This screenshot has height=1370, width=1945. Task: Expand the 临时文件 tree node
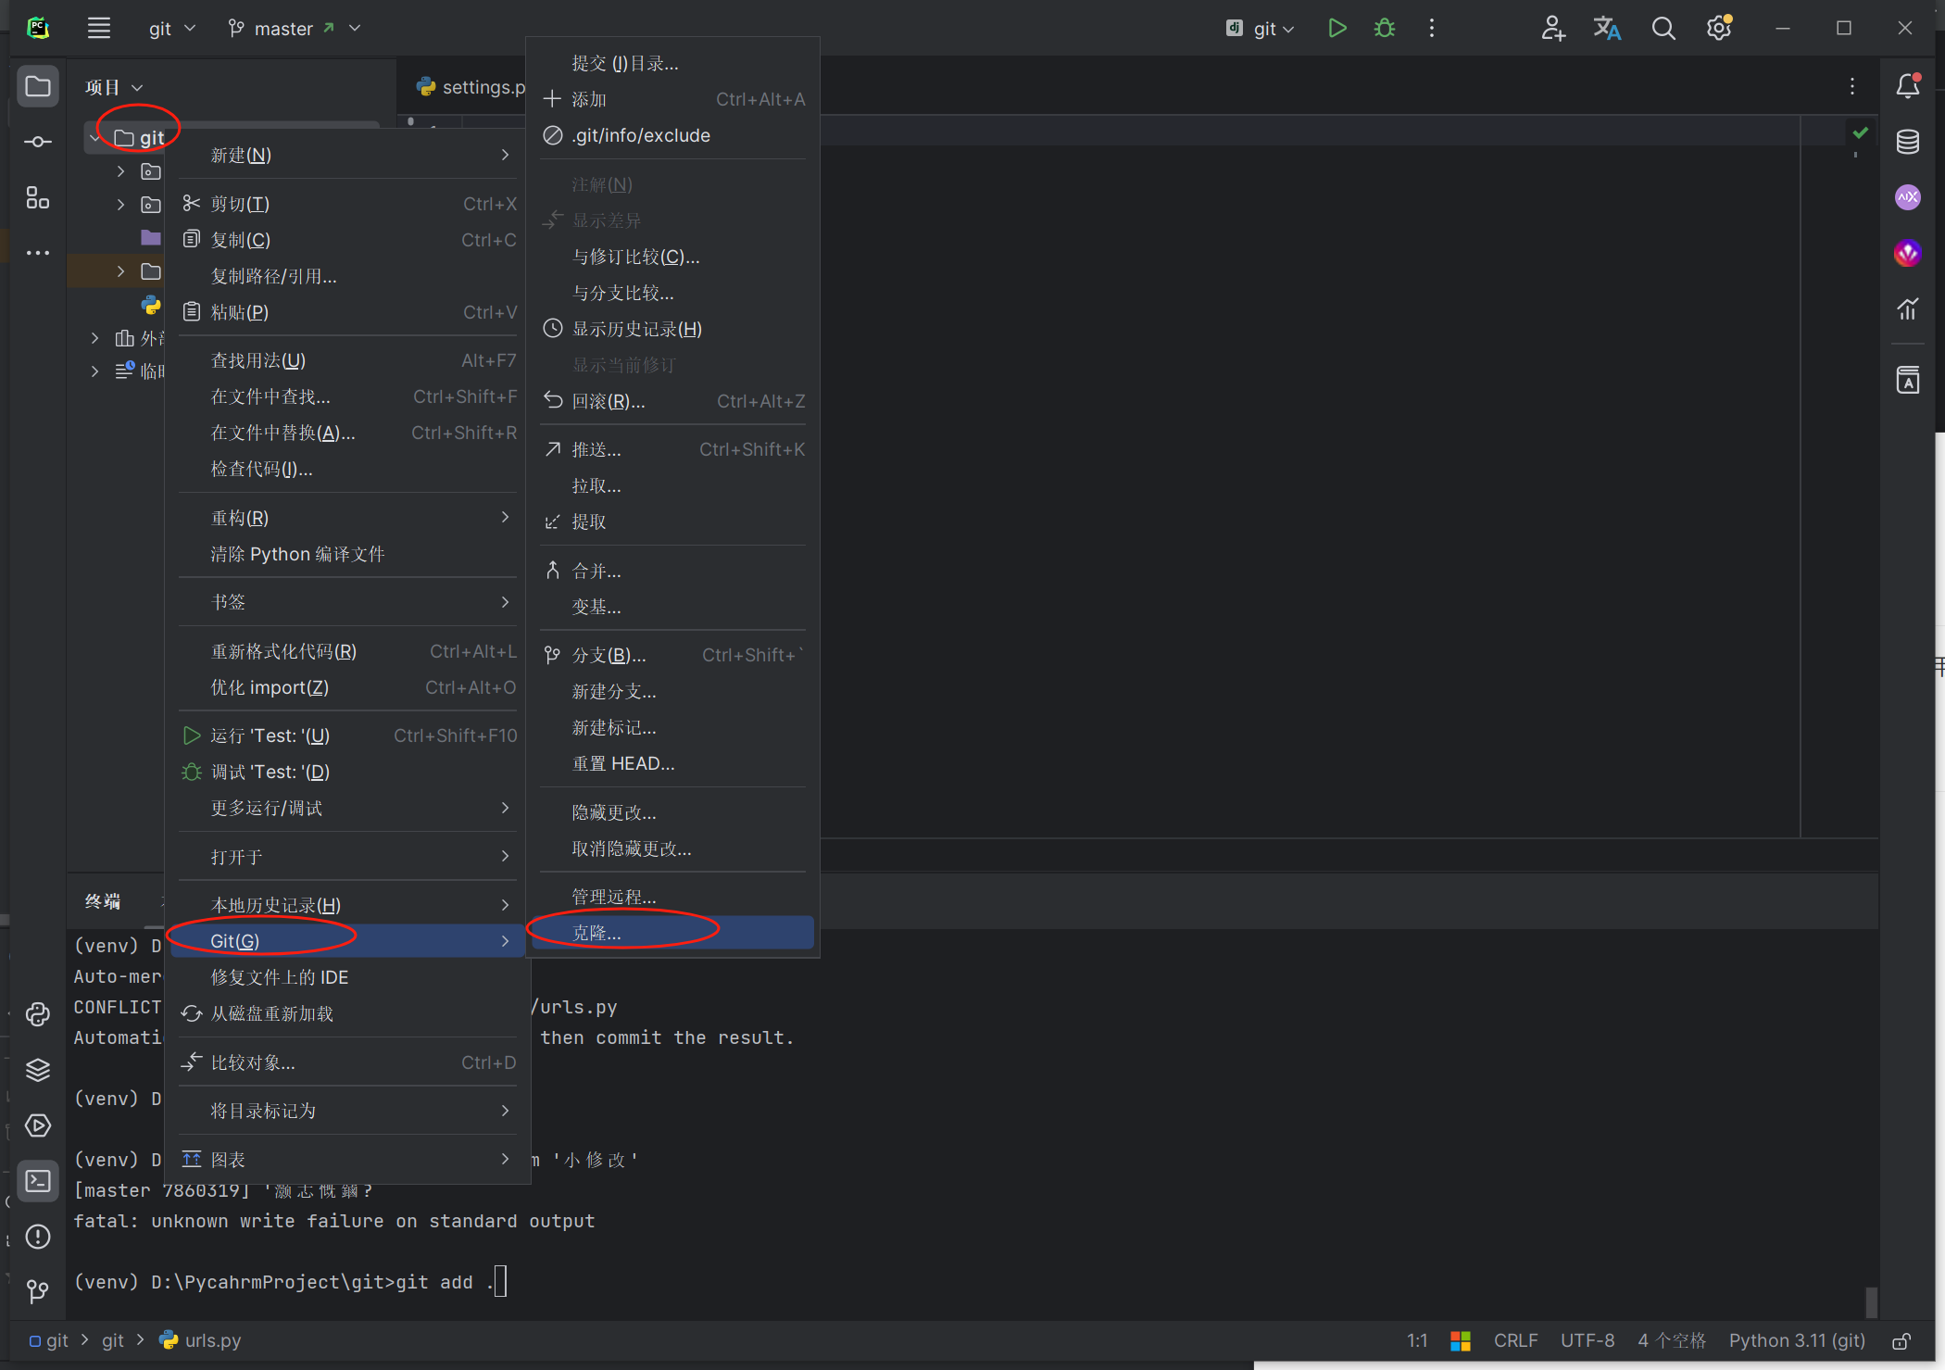pos(94,371)
